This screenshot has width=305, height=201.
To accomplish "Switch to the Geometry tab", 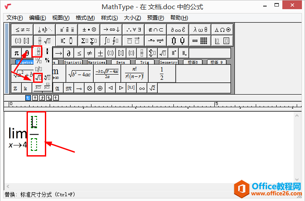I will [169, 62].
